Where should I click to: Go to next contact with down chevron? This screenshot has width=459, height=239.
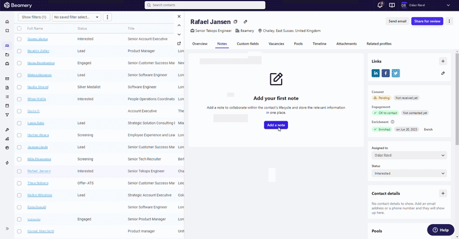pyautogui.click(x=179, y=34)
